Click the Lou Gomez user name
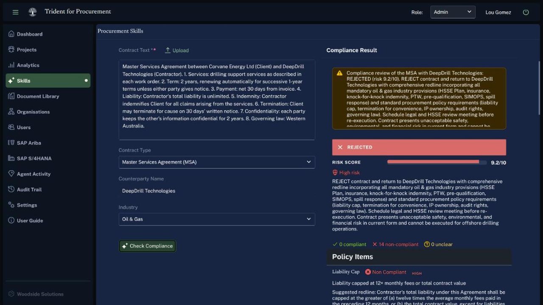The height and width of the screenshot is (305, 543). (x=498, y=12)
